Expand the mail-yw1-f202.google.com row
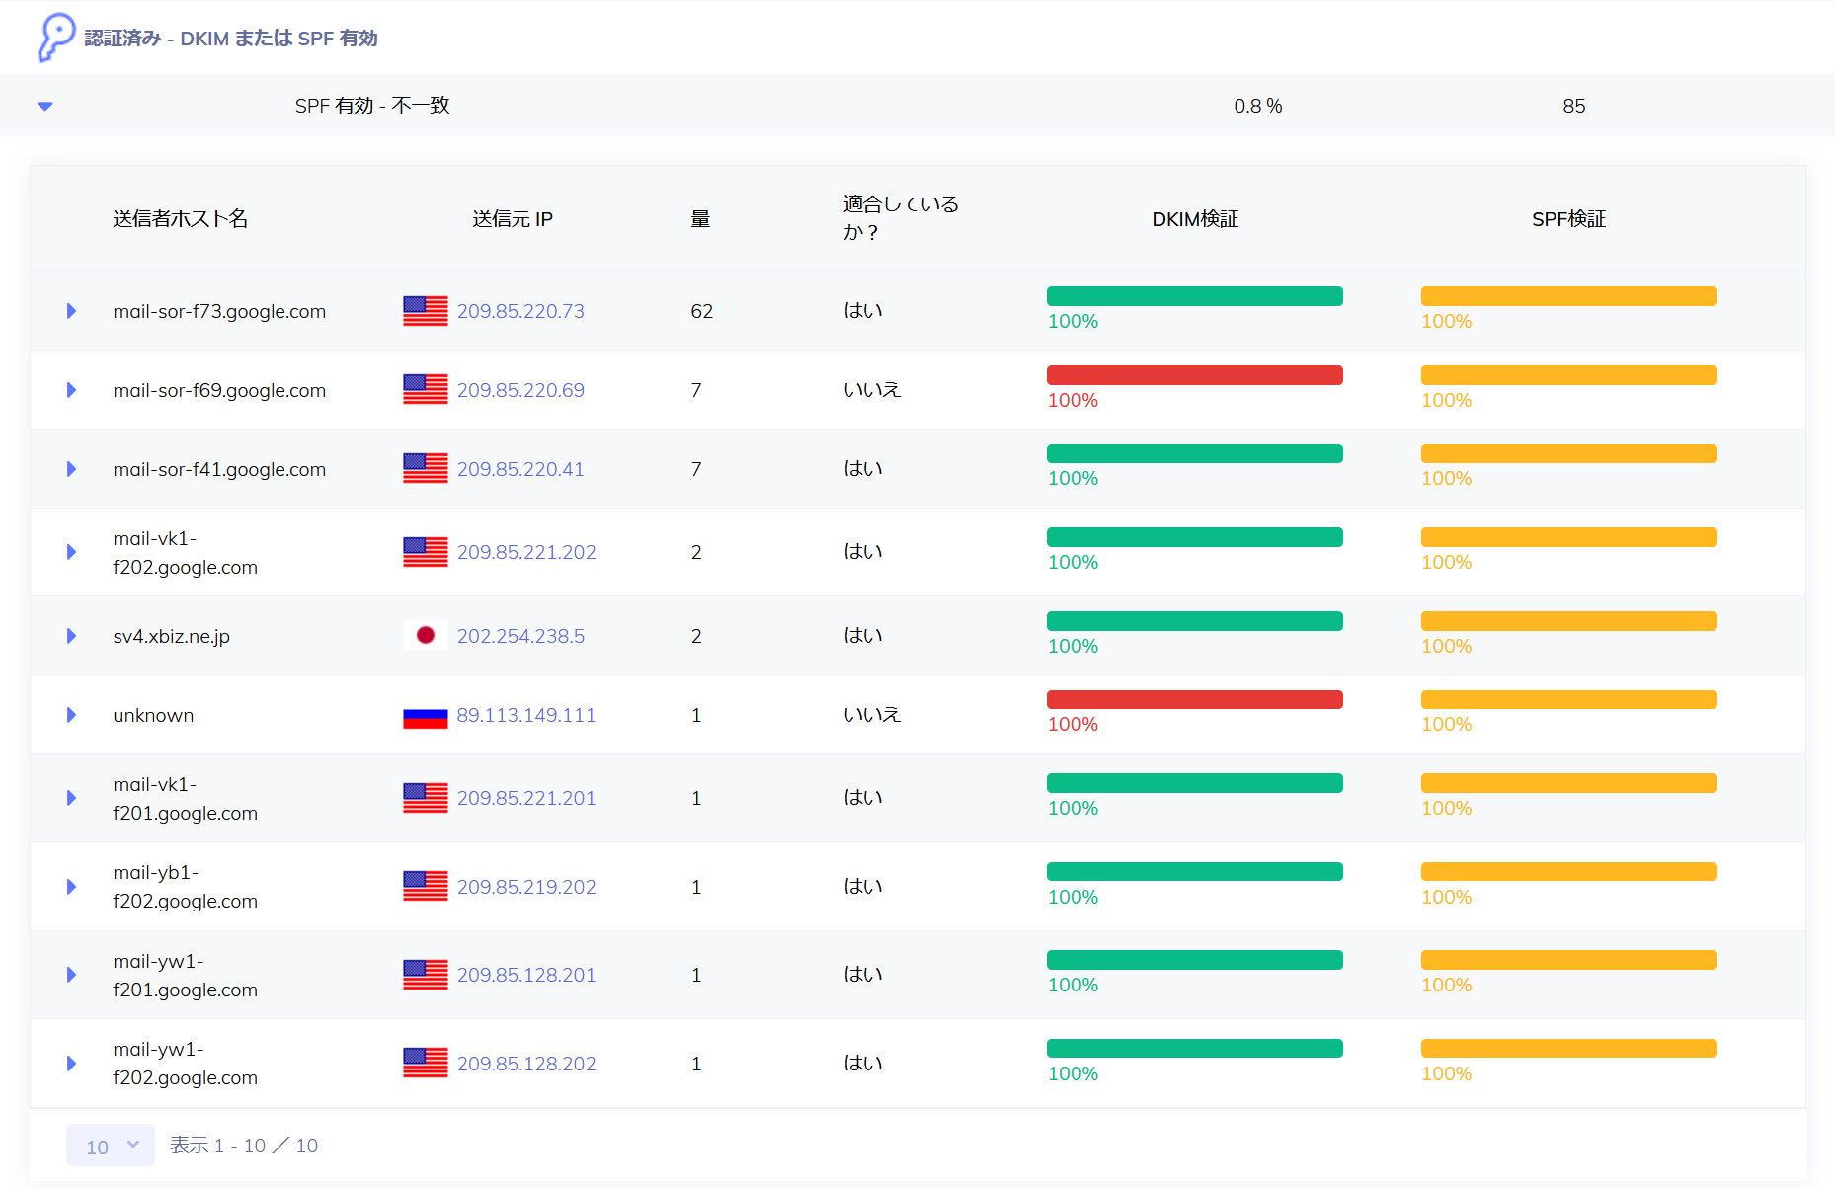Screen dimensions: 1835x1188 [71, 1064]
